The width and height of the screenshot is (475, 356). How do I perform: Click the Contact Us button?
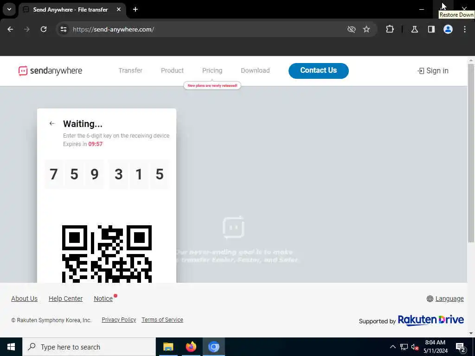318,70
